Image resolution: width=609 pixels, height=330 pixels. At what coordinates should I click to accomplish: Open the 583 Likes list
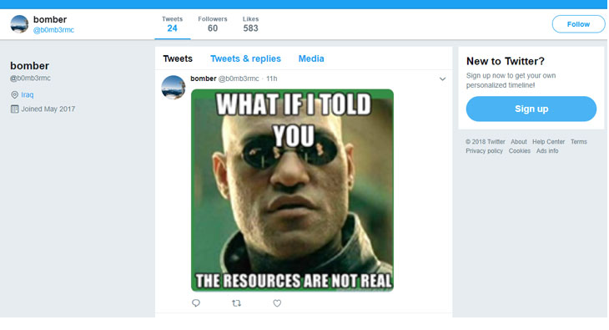point(250,24)
